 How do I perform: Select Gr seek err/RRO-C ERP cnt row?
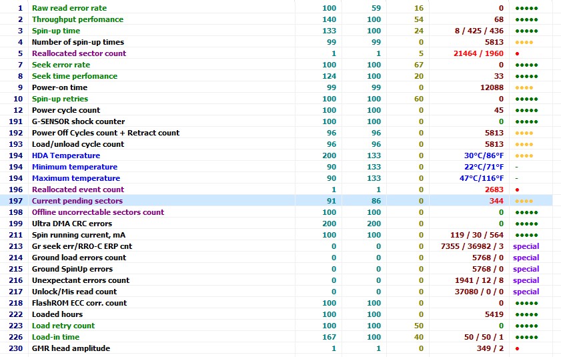pos(276,246)
